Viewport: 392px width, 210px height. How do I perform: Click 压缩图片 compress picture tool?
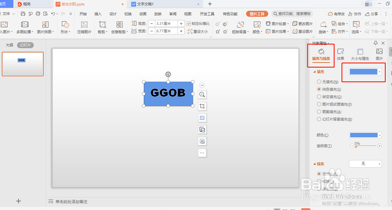tap(84, 28)
